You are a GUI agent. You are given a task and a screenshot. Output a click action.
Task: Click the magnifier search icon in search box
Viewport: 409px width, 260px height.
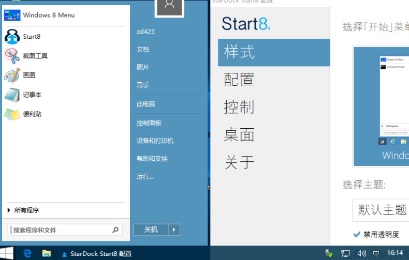[115, 230]
